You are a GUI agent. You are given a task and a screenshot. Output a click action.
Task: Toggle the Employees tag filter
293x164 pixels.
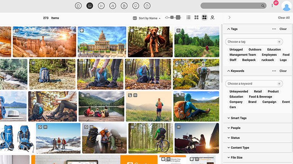269,55
